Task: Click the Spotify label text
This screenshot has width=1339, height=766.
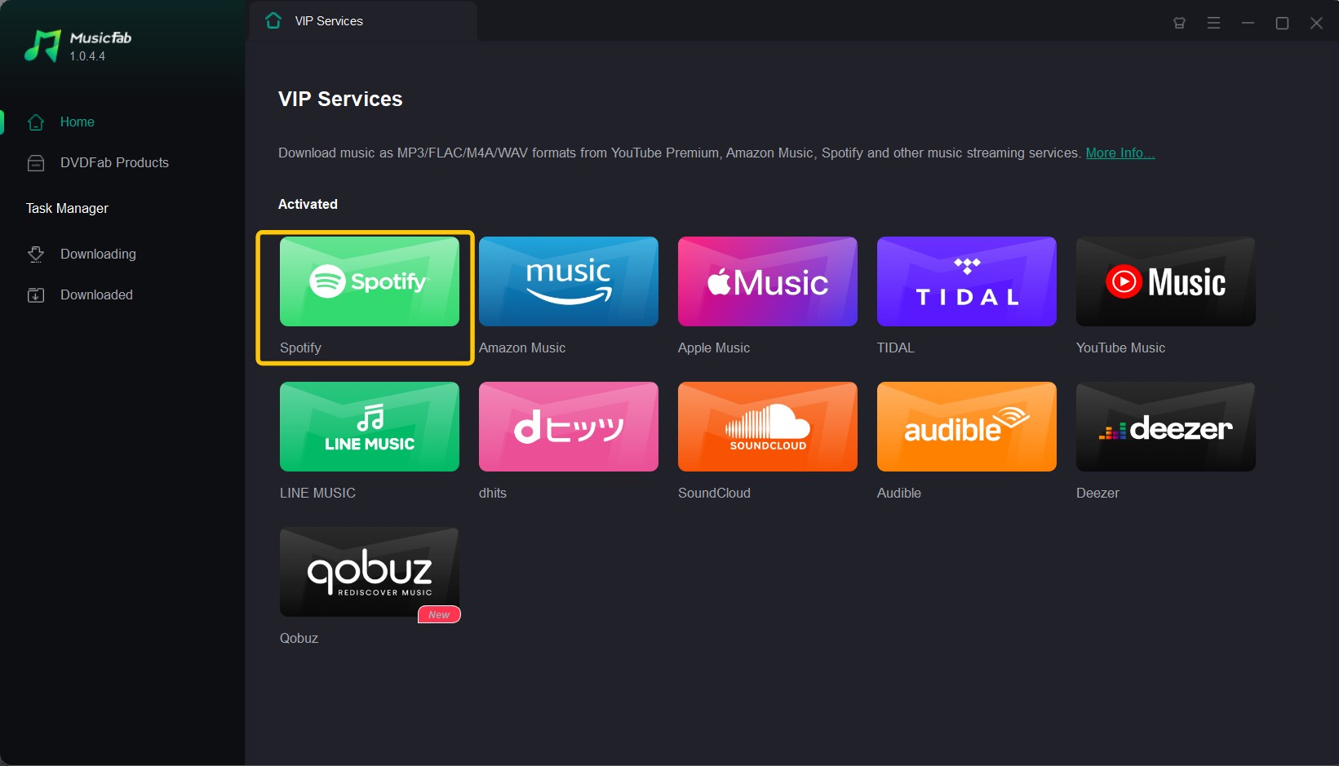Action: pyautogui.click(x=300, y=348)
